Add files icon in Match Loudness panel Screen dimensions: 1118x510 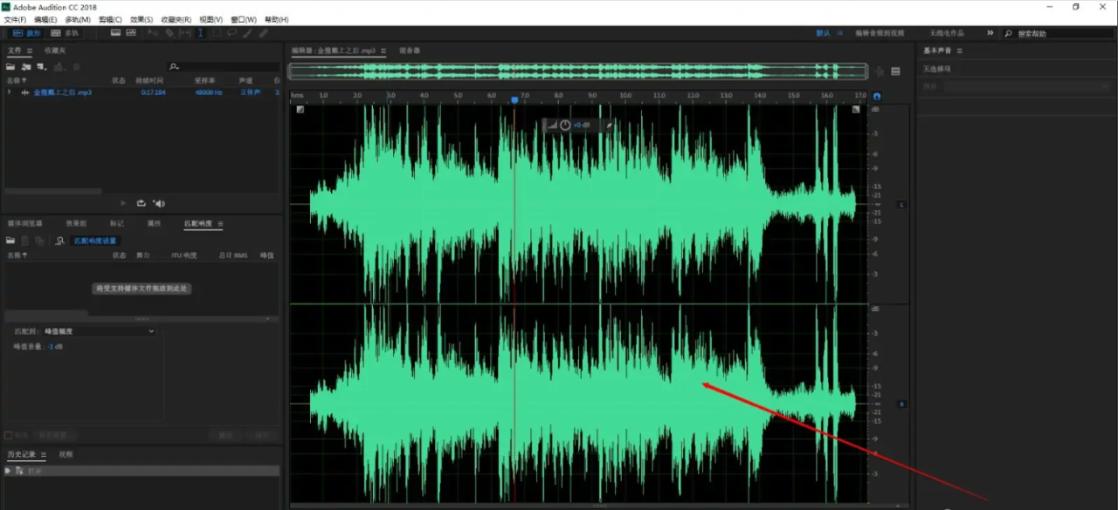(10, 241)
